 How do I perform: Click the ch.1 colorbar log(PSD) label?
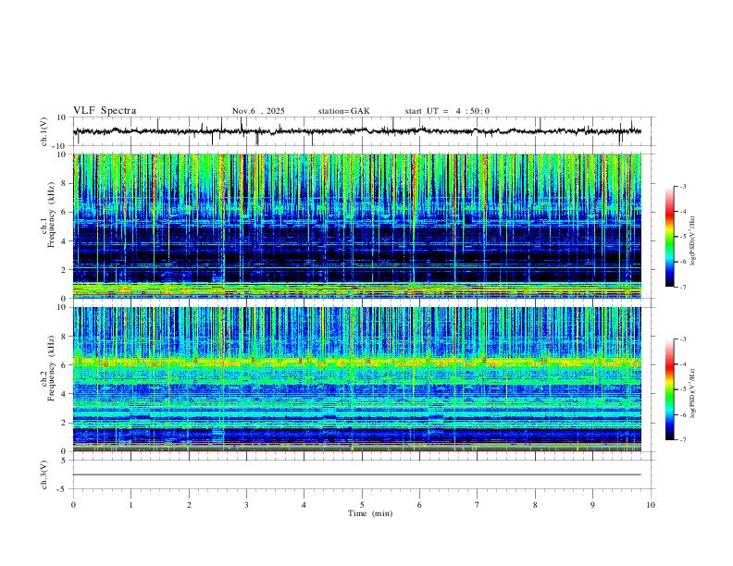click(693, 241)
